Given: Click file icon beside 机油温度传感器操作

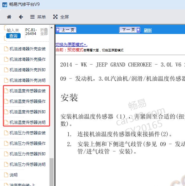Looking at the screenshot, I should [x=6, y=101].
